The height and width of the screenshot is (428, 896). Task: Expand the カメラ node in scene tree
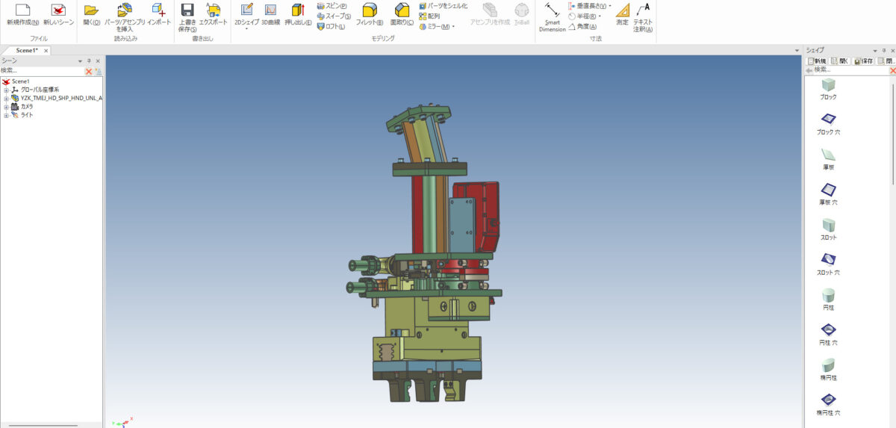[6, 107]
